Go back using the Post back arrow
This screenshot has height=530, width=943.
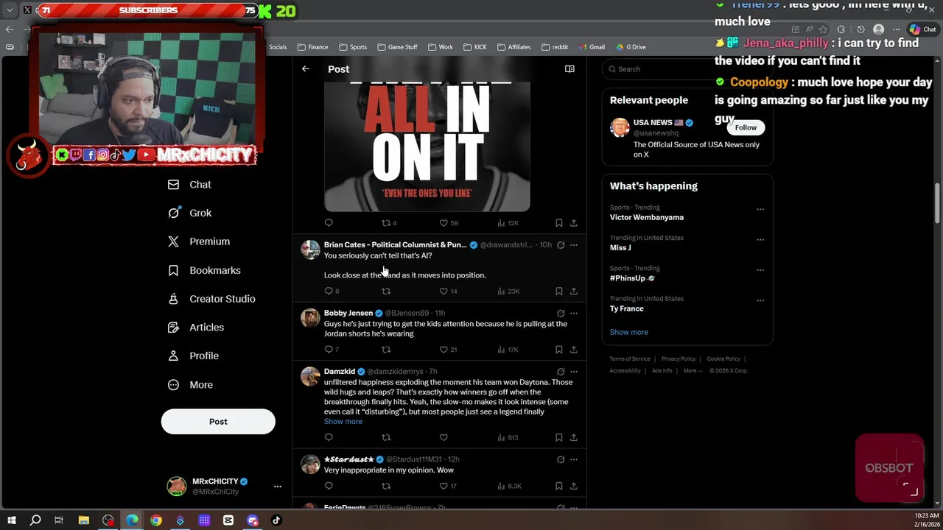click(305, 69)
